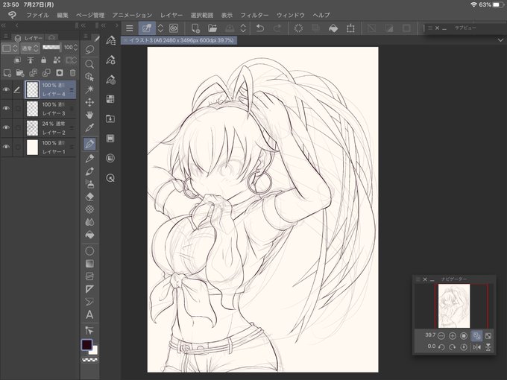The image size is (507, 380).
Task: Open the 編集 menu
Action: [63, 15]
